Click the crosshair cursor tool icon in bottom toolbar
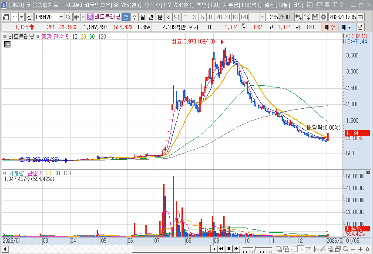Screen dimensions: 373x254 tap(301, 249)
